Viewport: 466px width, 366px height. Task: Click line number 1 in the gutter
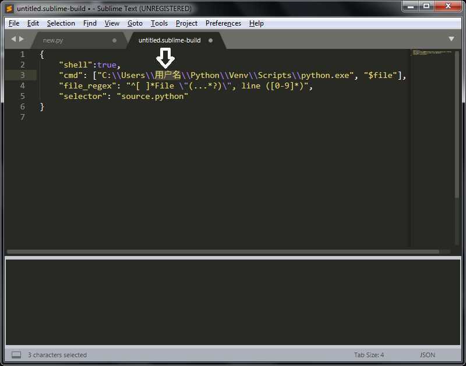point(22,54)
